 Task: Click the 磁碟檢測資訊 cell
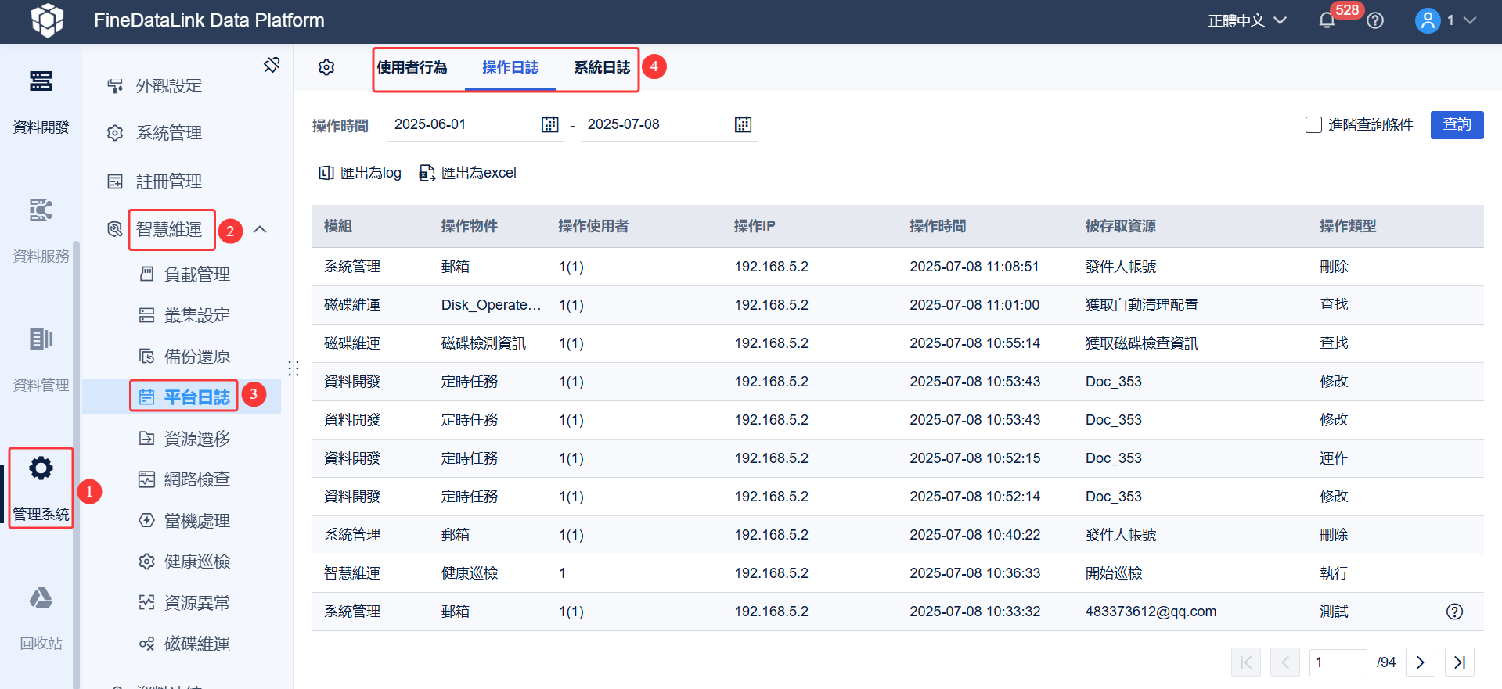pyautogui.click(x=484, y=343)
